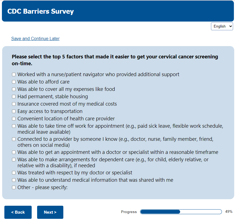This screenshot has width=235, height=221.
Task: Tick 'make arrangements for dependent care' checkbox
Action: tap(14, 160)
